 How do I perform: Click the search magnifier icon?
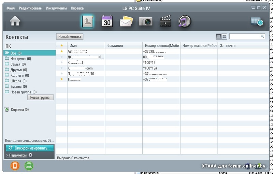pyautogui.click(x=262, y=36)
